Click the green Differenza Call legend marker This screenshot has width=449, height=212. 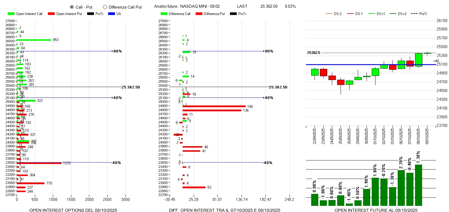[x=164, y=14]
